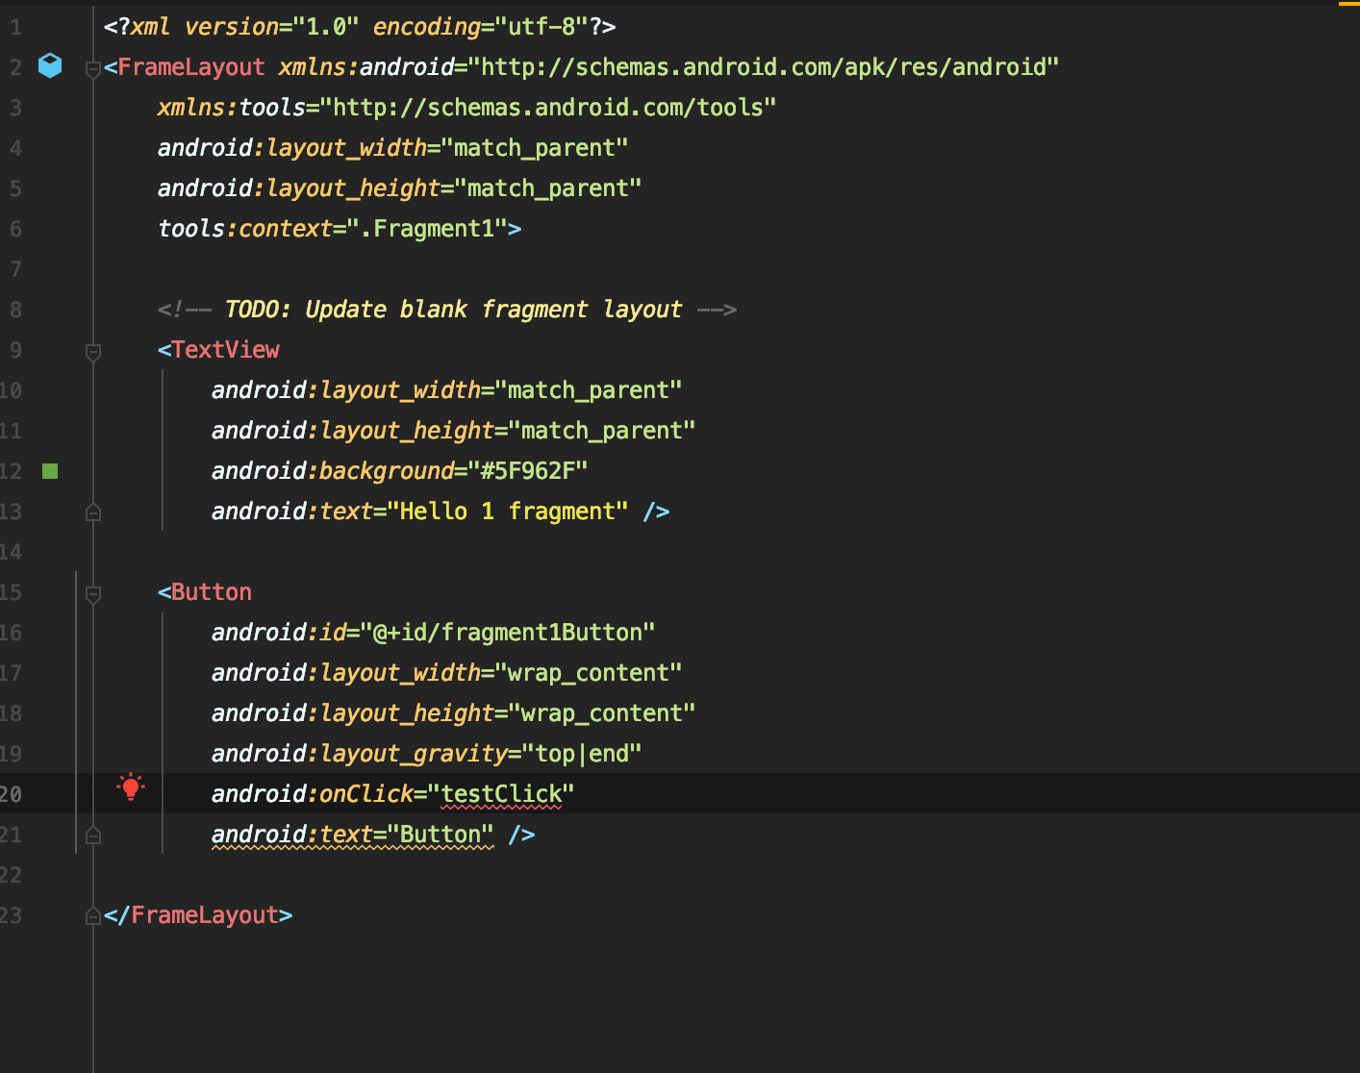This screenshot has width=1360, height=1073.
Task: Collapse the Button element fold marker
Action: coord(93,594)
